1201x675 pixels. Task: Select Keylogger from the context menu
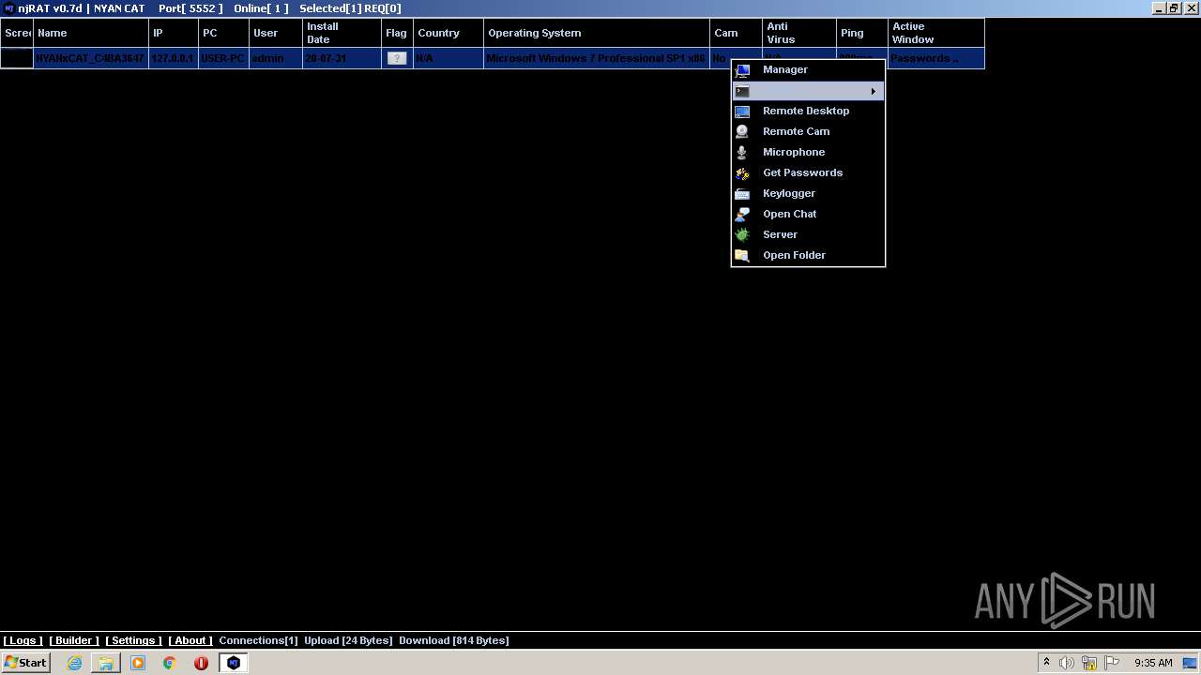coord(808,193)
